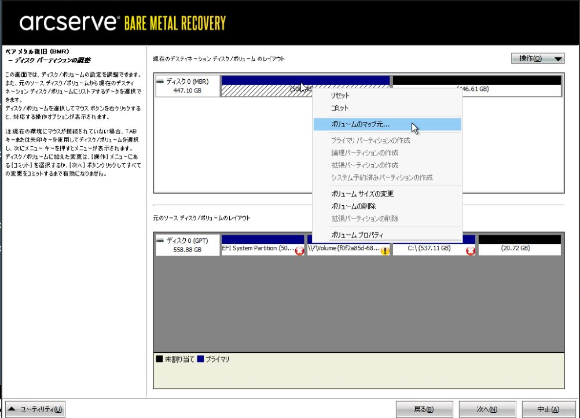Select source ディスク 0 (GPT) disk icon

[x=160, y=241]
